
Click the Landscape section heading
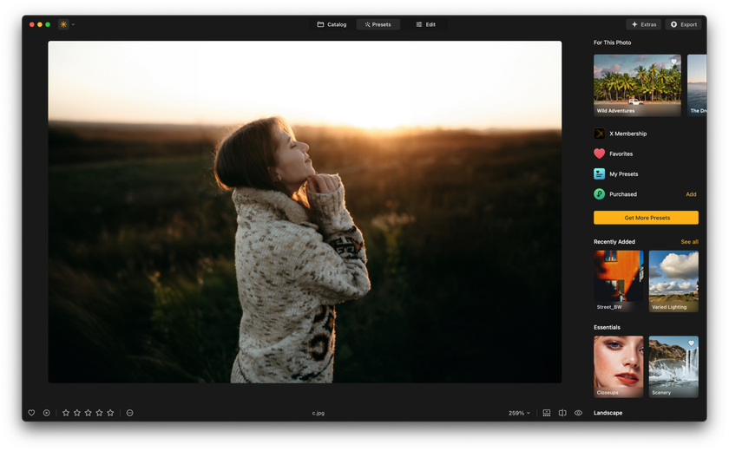click(607, 413)
